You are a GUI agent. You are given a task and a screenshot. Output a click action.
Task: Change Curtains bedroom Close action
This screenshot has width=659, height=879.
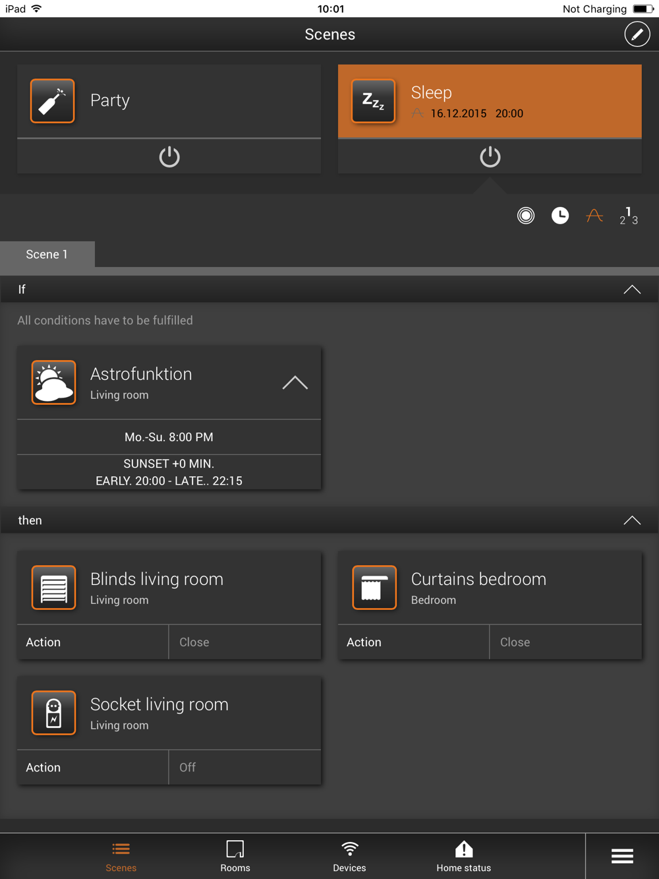pos(565,642)
